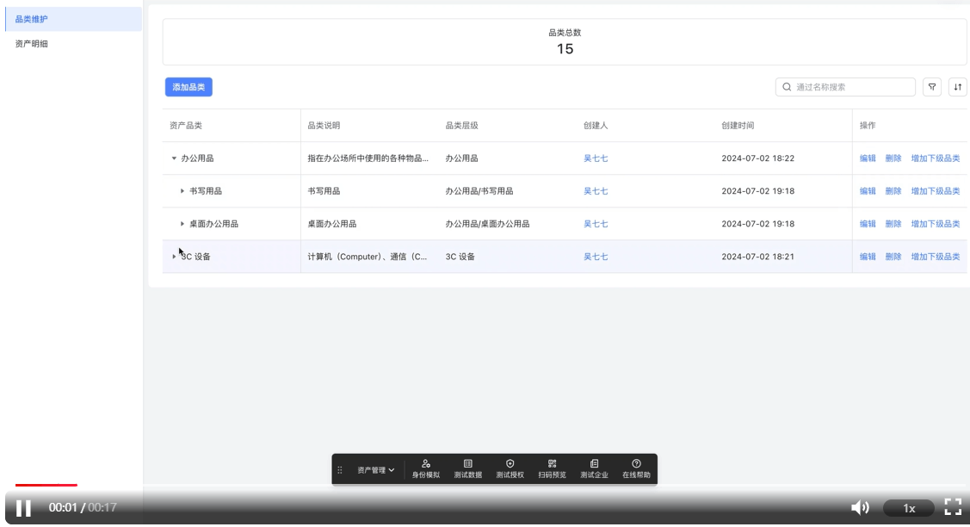This screenshot has width=970, height=527.
Task: Click 办公用品/桌面办公用品 hierarchy cell
Action: (487, 224)
